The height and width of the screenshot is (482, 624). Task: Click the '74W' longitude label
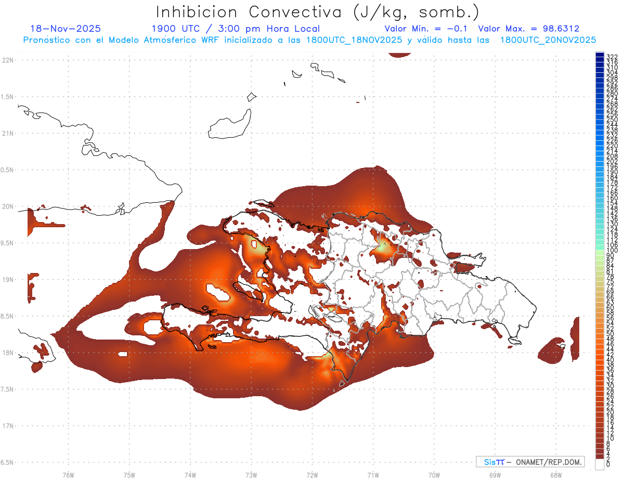[x=190, y=475]
